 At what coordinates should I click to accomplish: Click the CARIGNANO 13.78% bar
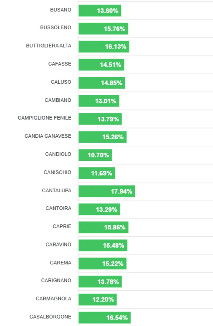[100, 281]
